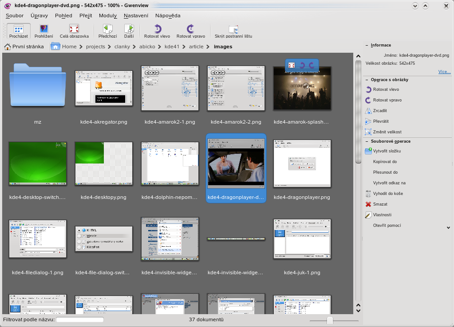Screen dimensions: 454x327
Task: Open the Moduly menu
Action: [108, 16]
